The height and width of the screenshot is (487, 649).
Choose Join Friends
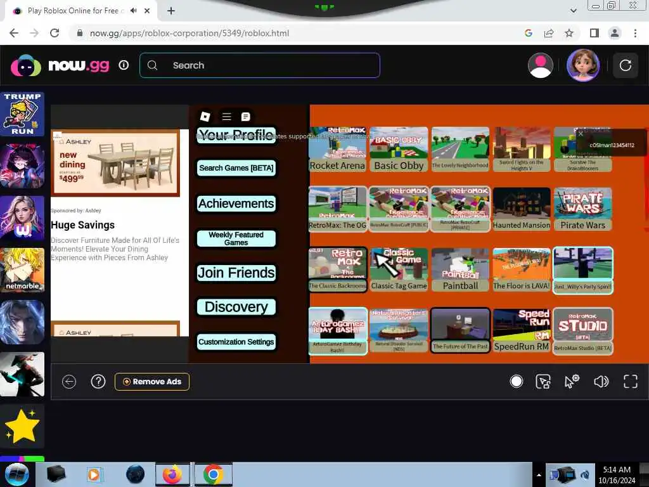236,273
